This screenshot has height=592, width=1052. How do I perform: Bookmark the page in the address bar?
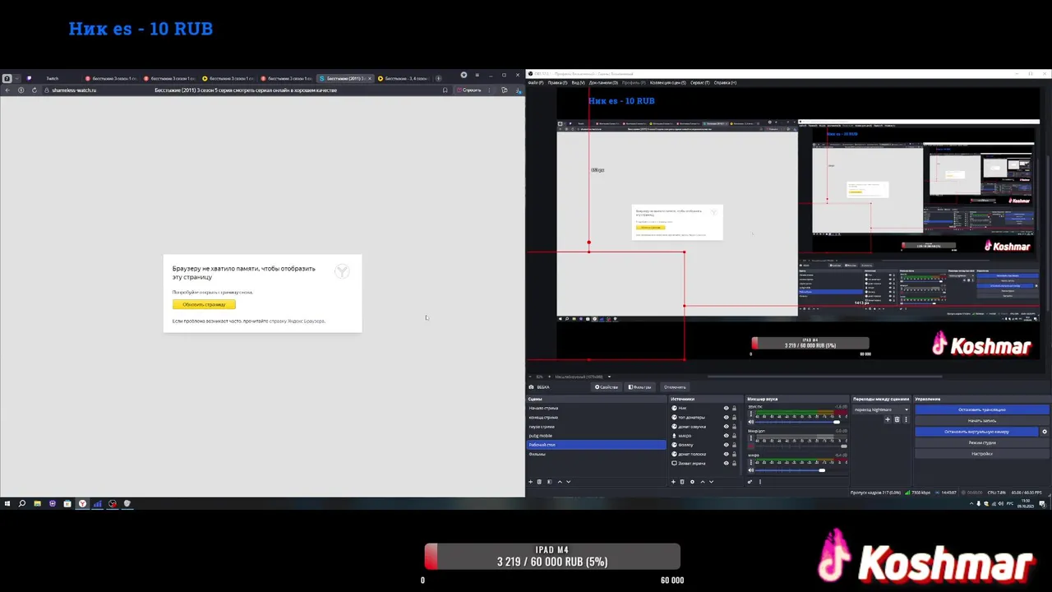pyautogui.click(x=445, y=90)
